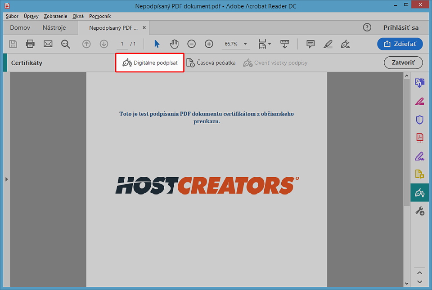Viewport: 432px width, 290px height.
Task: Close the Nepodpísaný PDF document tab
Action: click(144, 27)
